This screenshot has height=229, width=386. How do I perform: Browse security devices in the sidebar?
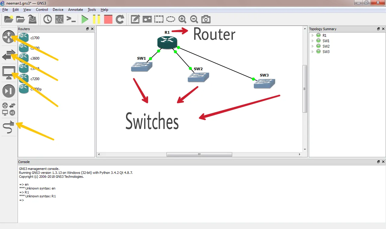click(x=9, y=91)
